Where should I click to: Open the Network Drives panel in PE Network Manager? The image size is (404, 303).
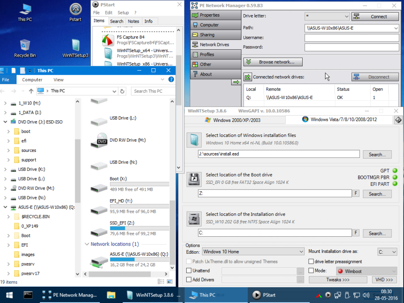click(x=215, y=44)
